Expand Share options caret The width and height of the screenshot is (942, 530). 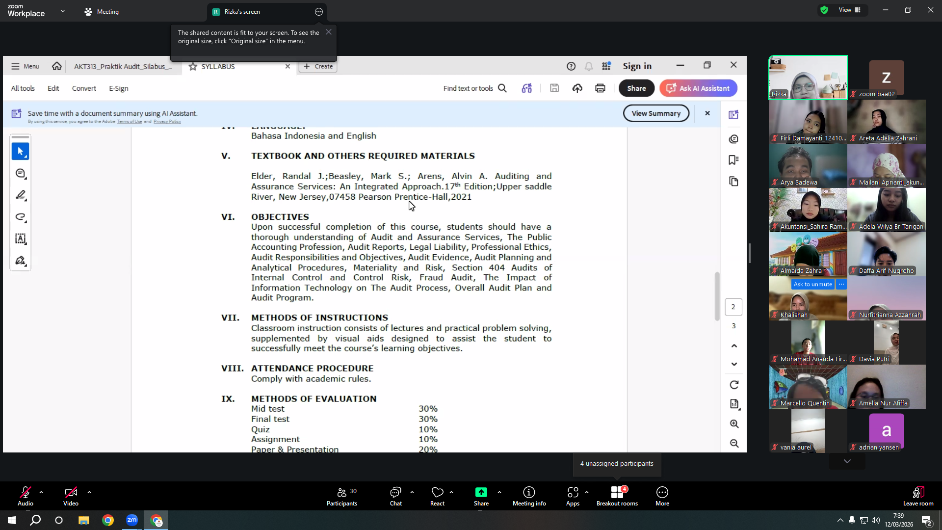[x=499, y=492]
